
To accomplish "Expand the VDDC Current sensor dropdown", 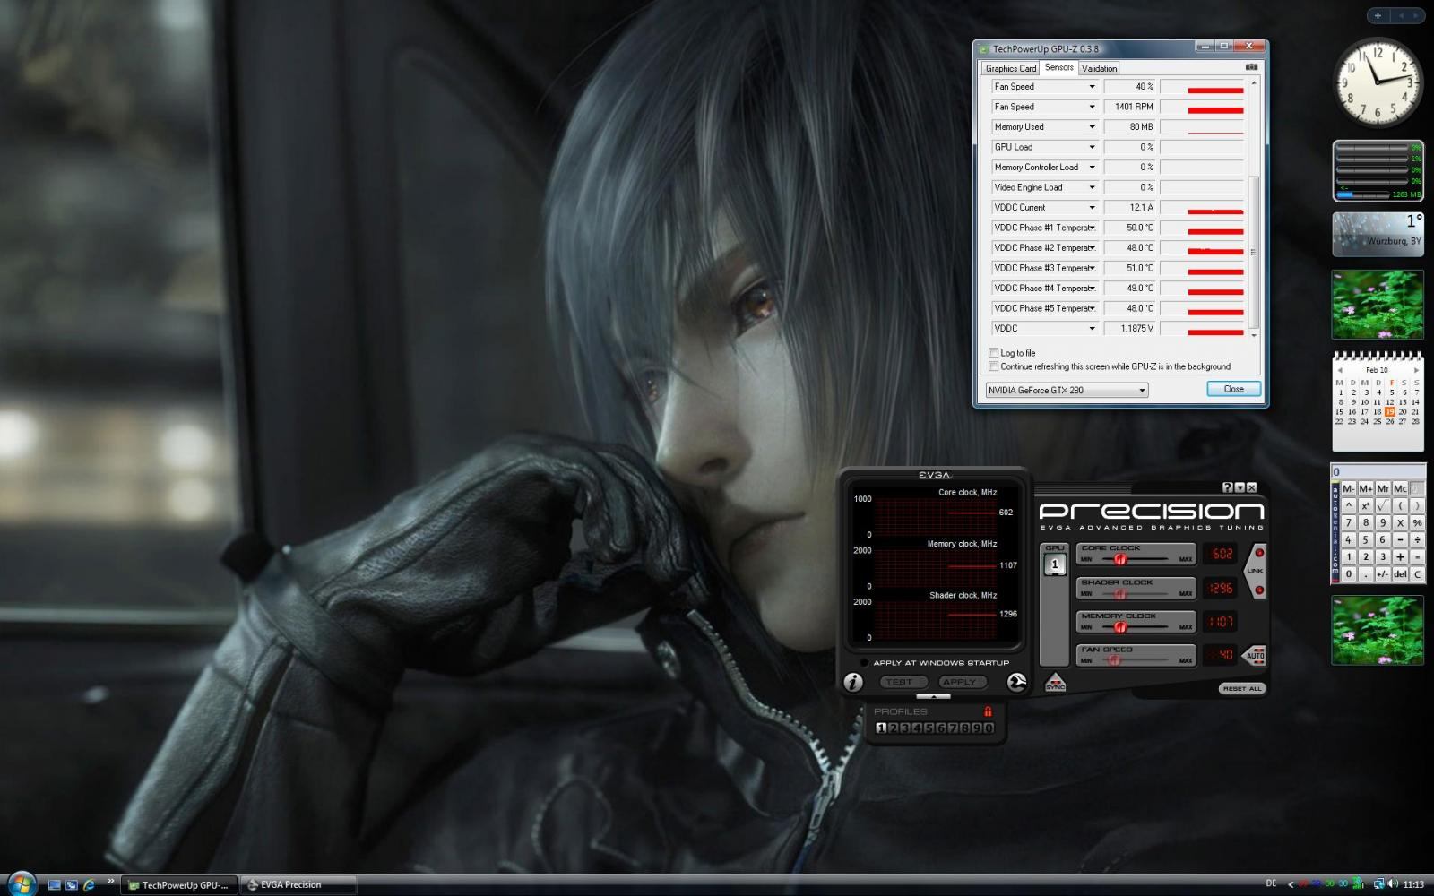I will click(x=1092, y=208).
